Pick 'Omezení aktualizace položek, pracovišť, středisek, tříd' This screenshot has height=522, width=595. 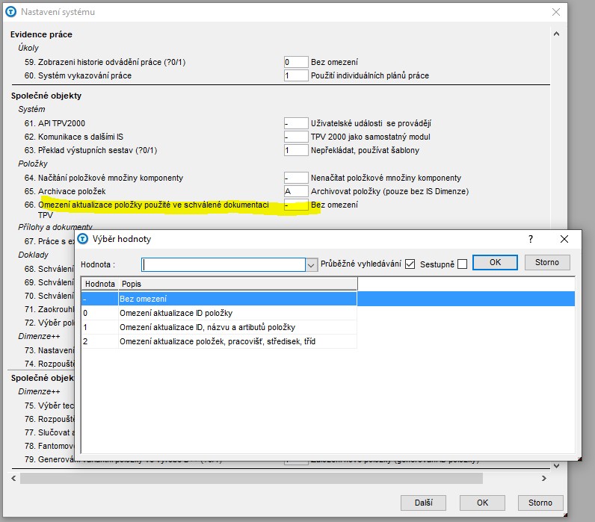pyautogui.click(x=224, y=341)
